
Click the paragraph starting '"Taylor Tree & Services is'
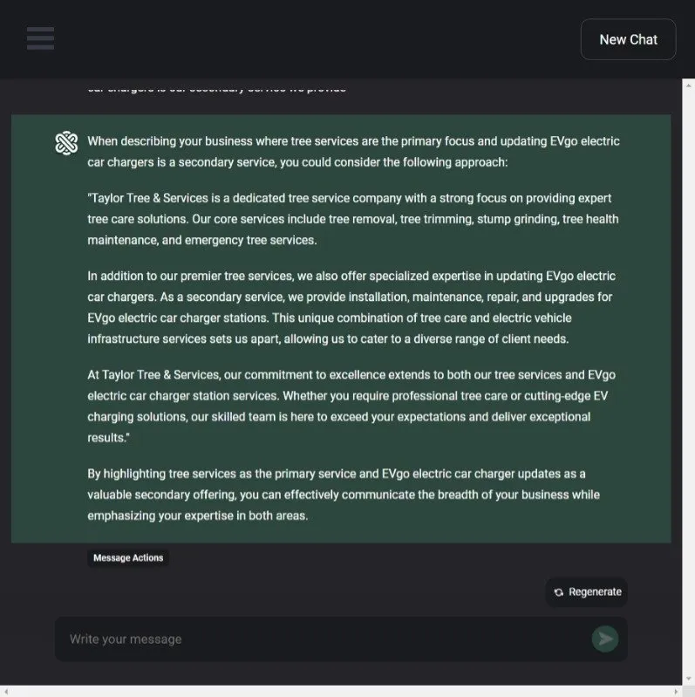pyautogui.click(x=353, y=219)
